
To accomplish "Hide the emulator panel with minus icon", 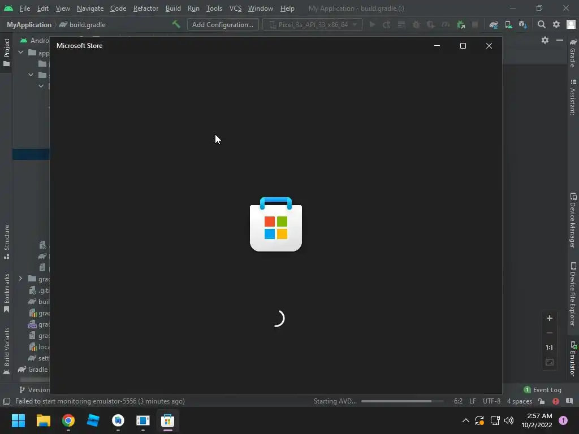I will 560,40.
